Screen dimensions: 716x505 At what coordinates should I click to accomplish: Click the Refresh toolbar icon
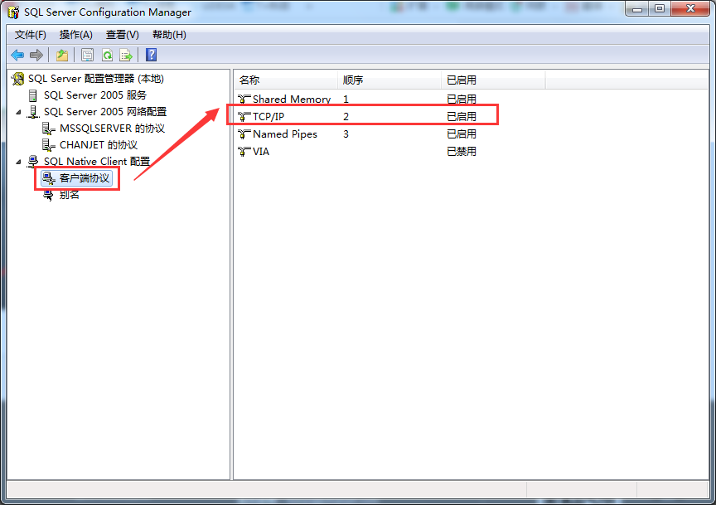pos(107,56)
